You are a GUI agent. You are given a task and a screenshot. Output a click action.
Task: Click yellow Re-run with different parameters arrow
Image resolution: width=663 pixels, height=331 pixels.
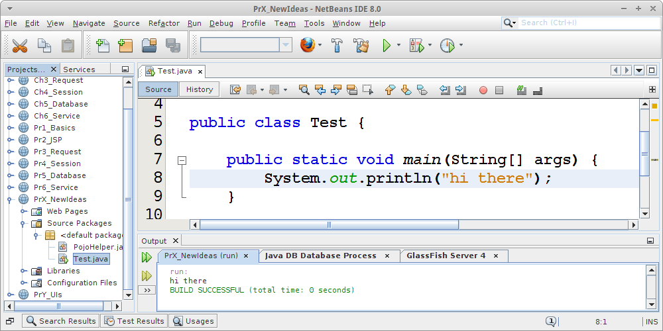(147, 275)
